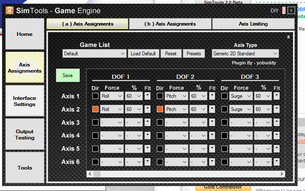Click the horizontal scrollbar right arrow
Screen dimensions: 305x191
click(x=282, y=174)
